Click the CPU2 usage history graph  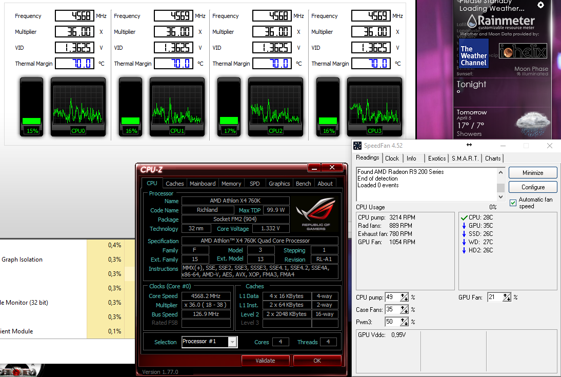[275, 105]
